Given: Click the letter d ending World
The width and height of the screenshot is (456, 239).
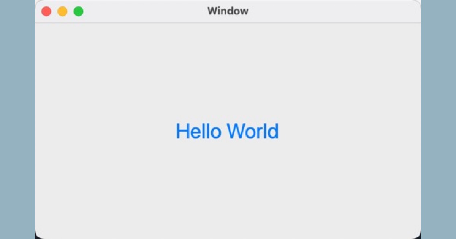Looking at the screenshot, I should (274, 131).
